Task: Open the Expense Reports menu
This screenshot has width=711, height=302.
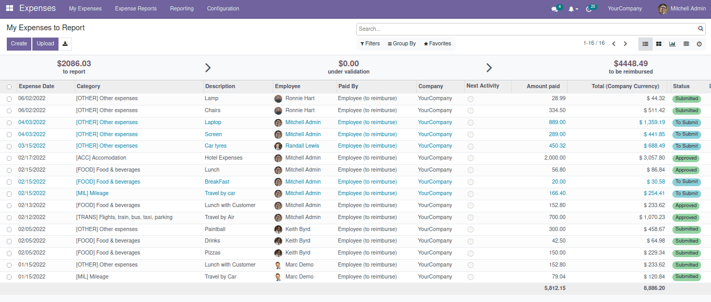Action: click(x=136, y=9)
